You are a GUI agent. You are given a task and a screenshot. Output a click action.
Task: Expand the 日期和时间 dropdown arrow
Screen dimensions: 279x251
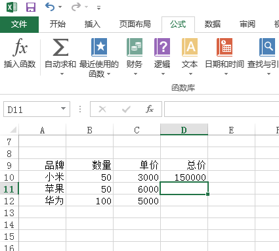(x=226, y=74)
